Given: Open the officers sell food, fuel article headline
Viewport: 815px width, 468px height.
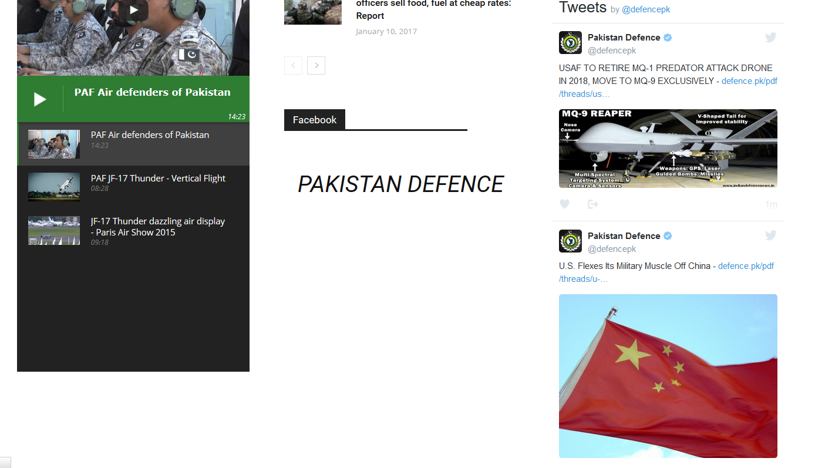Looking at the screenshot, I should point(433,9).
